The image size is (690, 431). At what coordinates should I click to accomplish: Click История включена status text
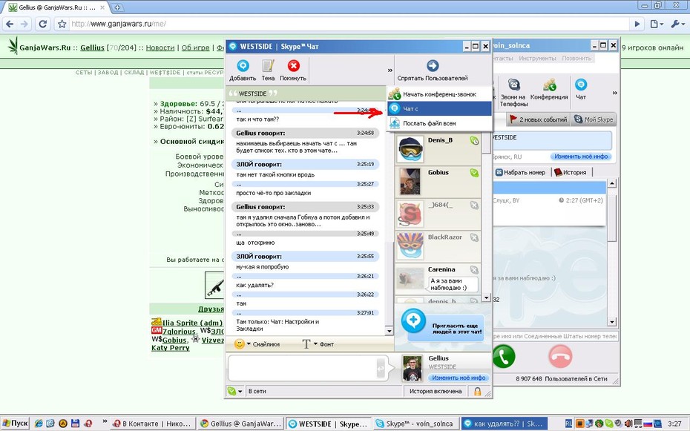point(436,391)
